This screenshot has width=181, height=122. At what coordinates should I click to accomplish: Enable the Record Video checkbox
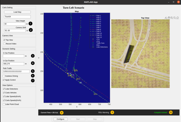point(4,44)
